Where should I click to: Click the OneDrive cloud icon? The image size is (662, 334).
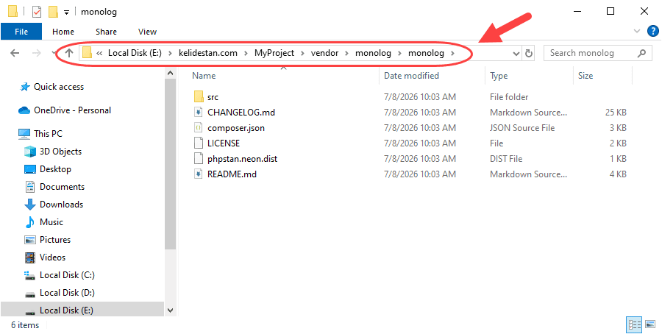coord(24,110)
